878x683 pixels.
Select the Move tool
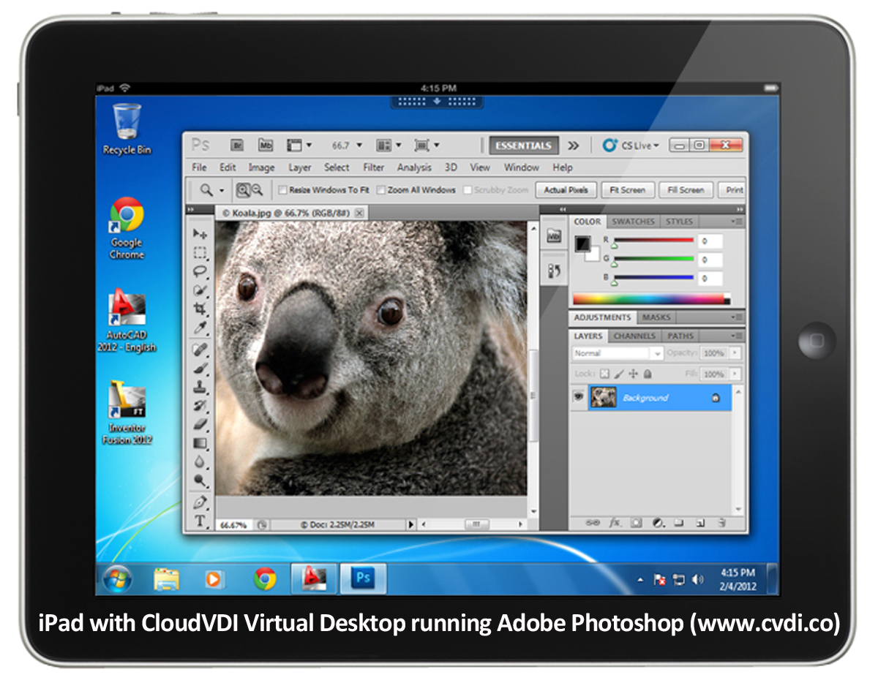click(200, 234)
